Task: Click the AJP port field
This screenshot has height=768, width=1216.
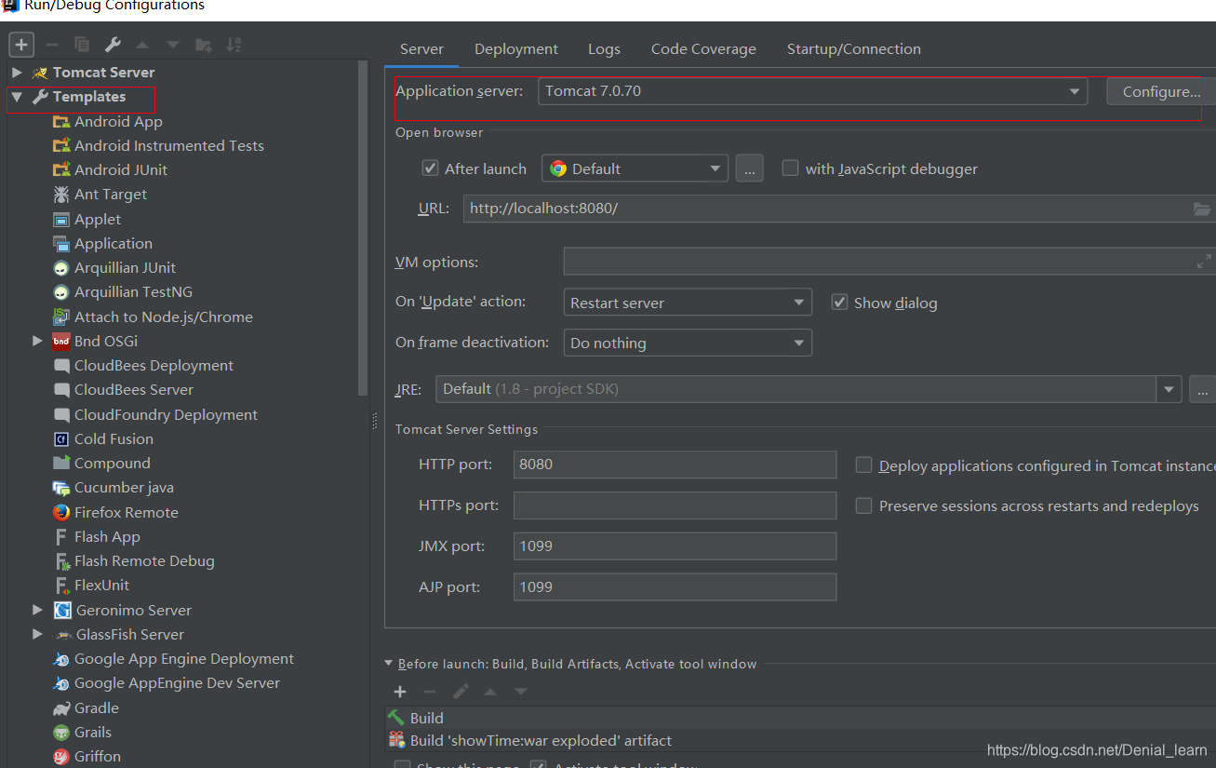Action: pyautogui.click(x=675, y=587)
